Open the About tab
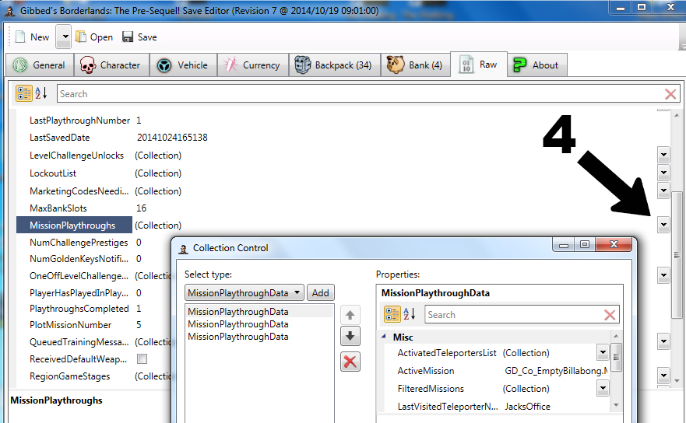686x423 pixels. point(536,65)
